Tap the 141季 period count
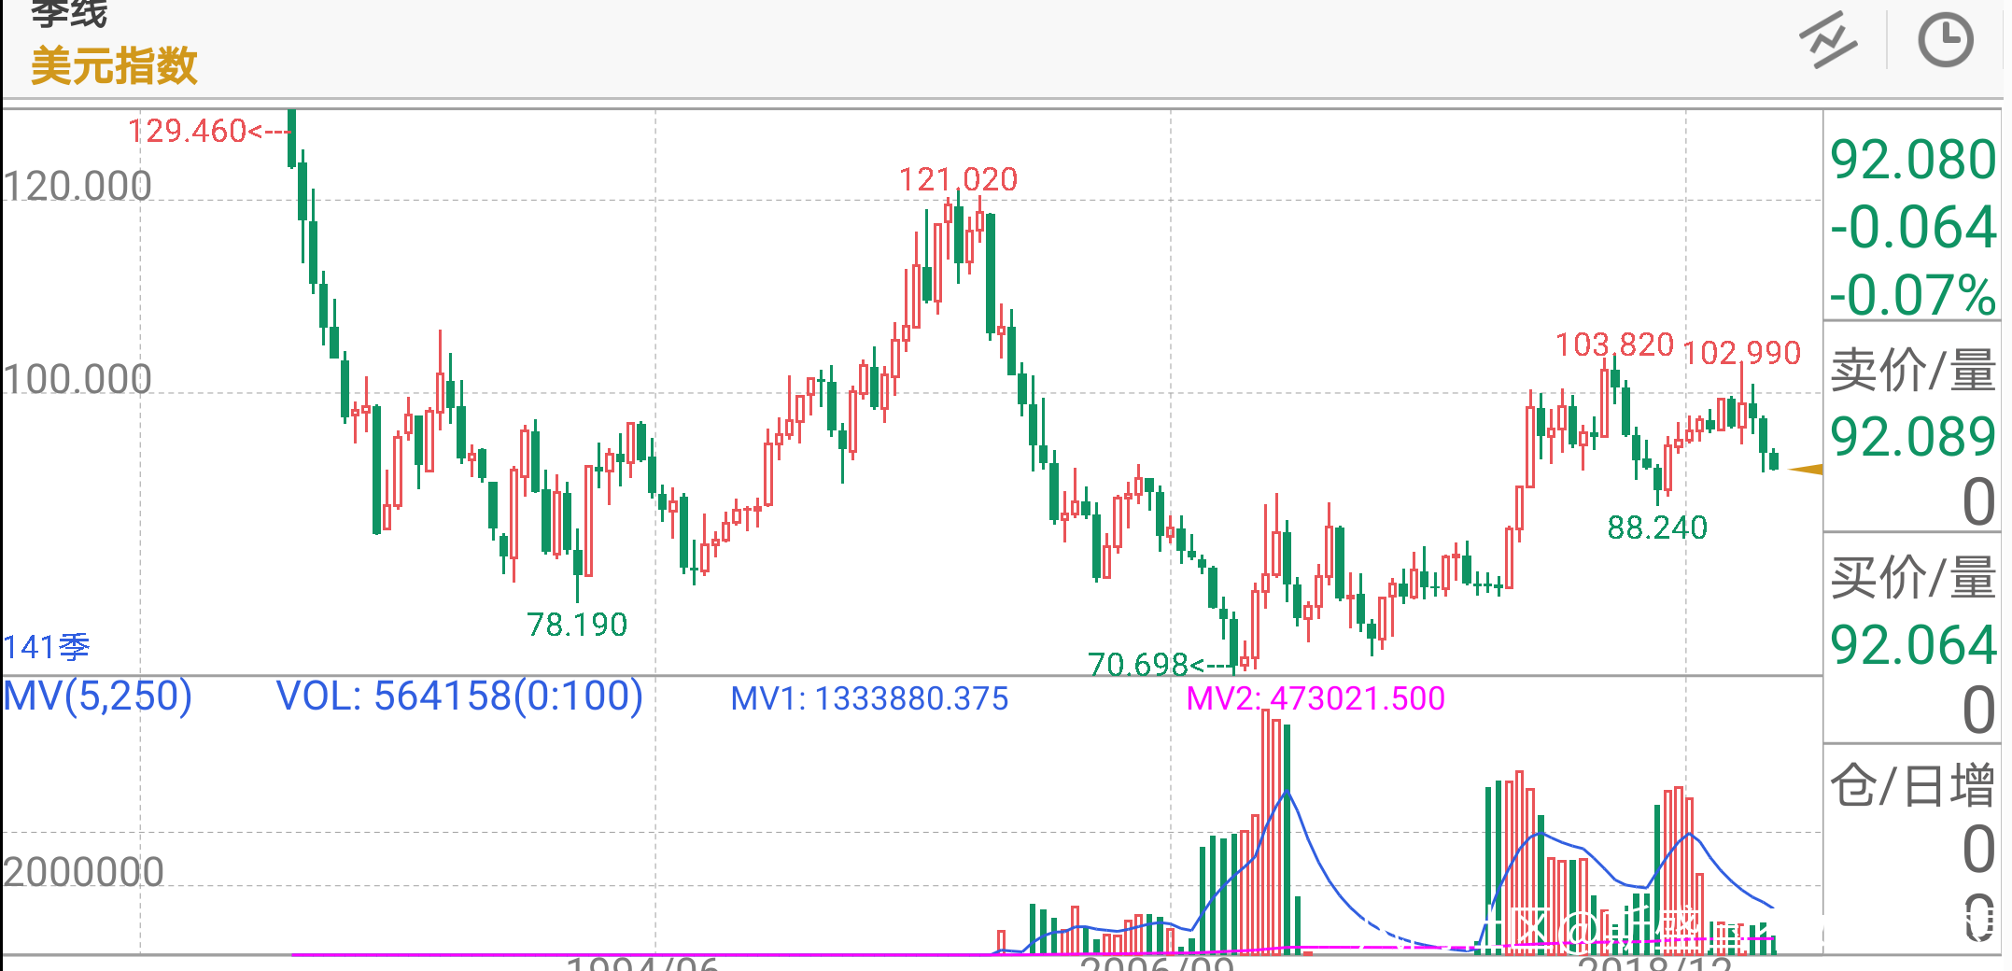The height and width of the screenshot is (971, 2012). click(x=47, y=647)
